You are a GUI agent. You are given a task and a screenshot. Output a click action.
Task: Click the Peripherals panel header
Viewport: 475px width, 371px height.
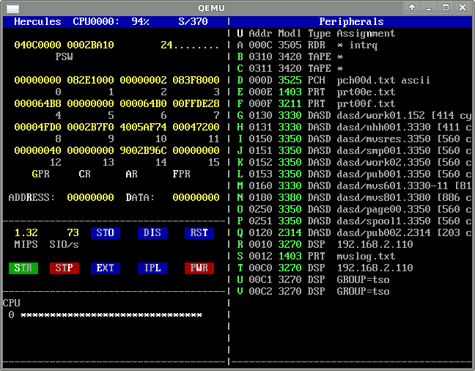351,22
